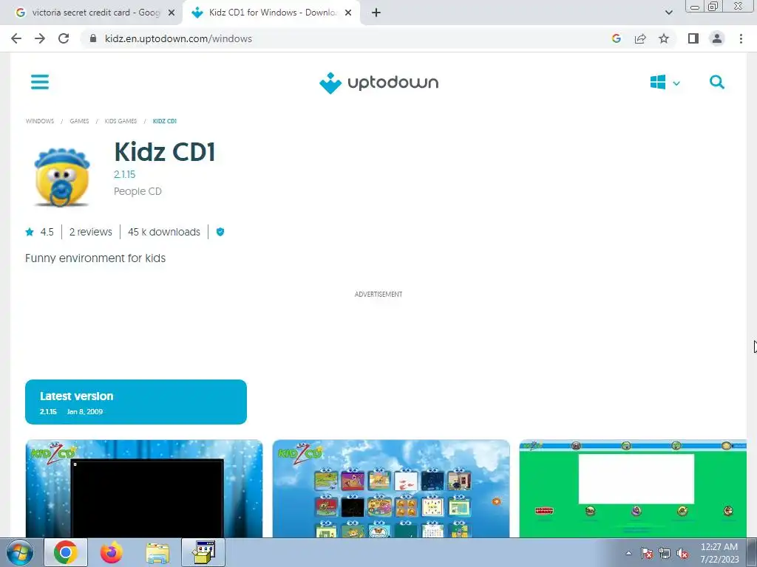Reload the current page
757x567 pixels.
(x=64, y=38)
